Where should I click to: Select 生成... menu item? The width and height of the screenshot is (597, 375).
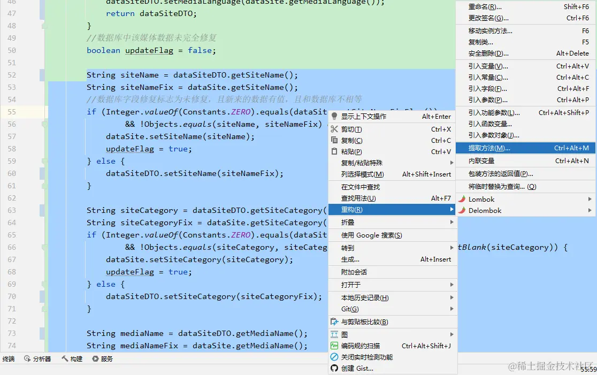tap(393, 259)
